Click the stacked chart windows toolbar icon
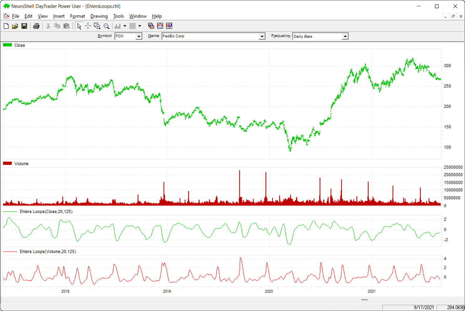The height and width of the screenshot is (311, 465). [x=151, y=26]
